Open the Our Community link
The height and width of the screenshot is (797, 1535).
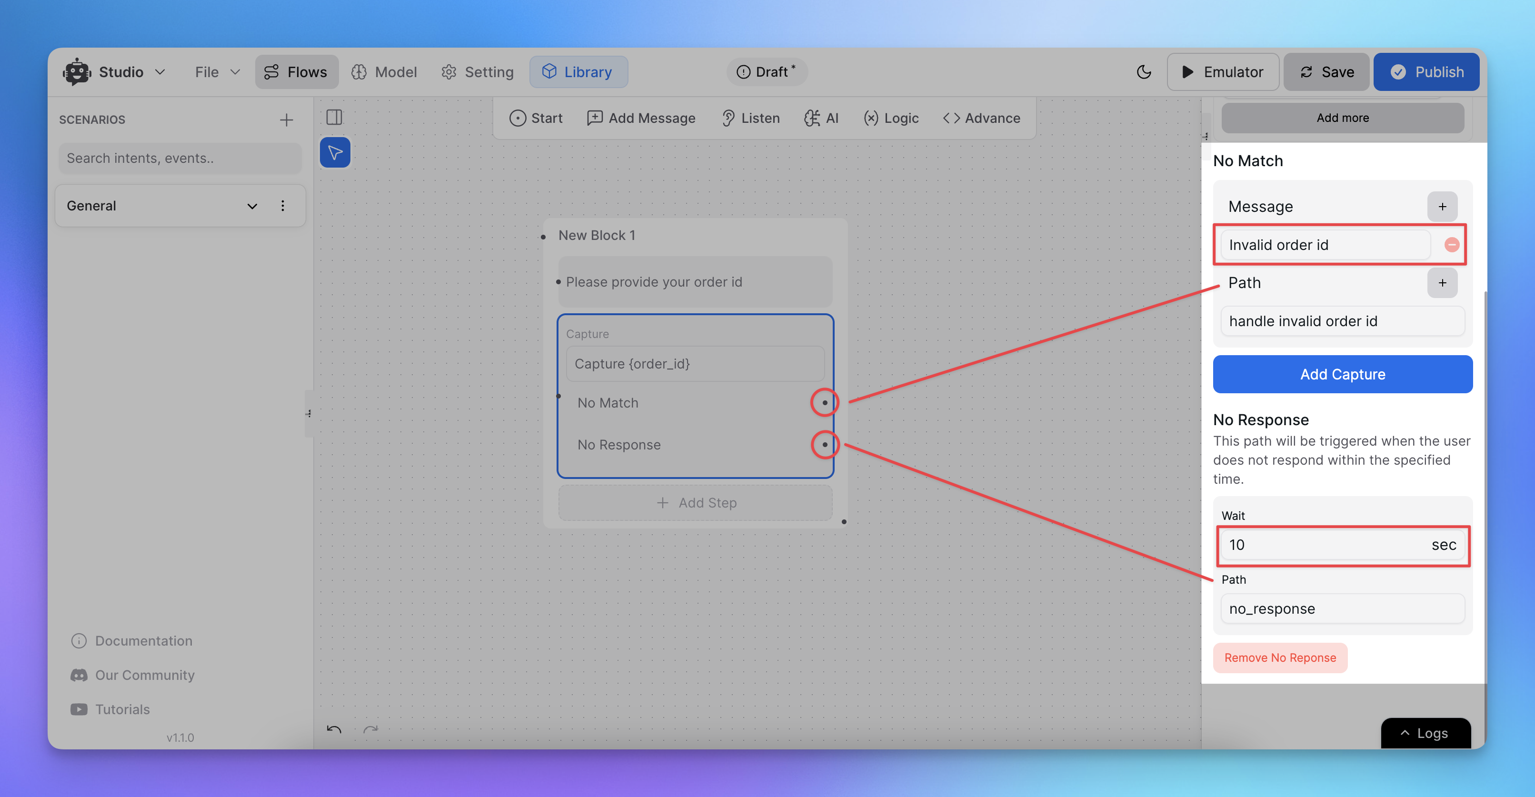tap(133, 676)
